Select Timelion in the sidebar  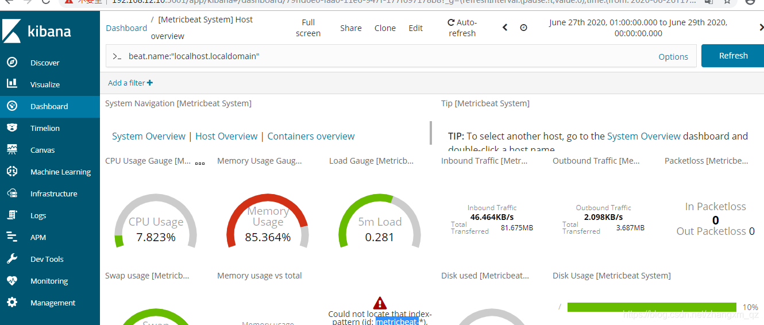[45, 128]
